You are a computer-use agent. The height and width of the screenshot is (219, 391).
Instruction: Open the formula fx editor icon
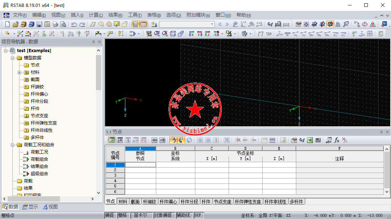(x=337, y=140)
